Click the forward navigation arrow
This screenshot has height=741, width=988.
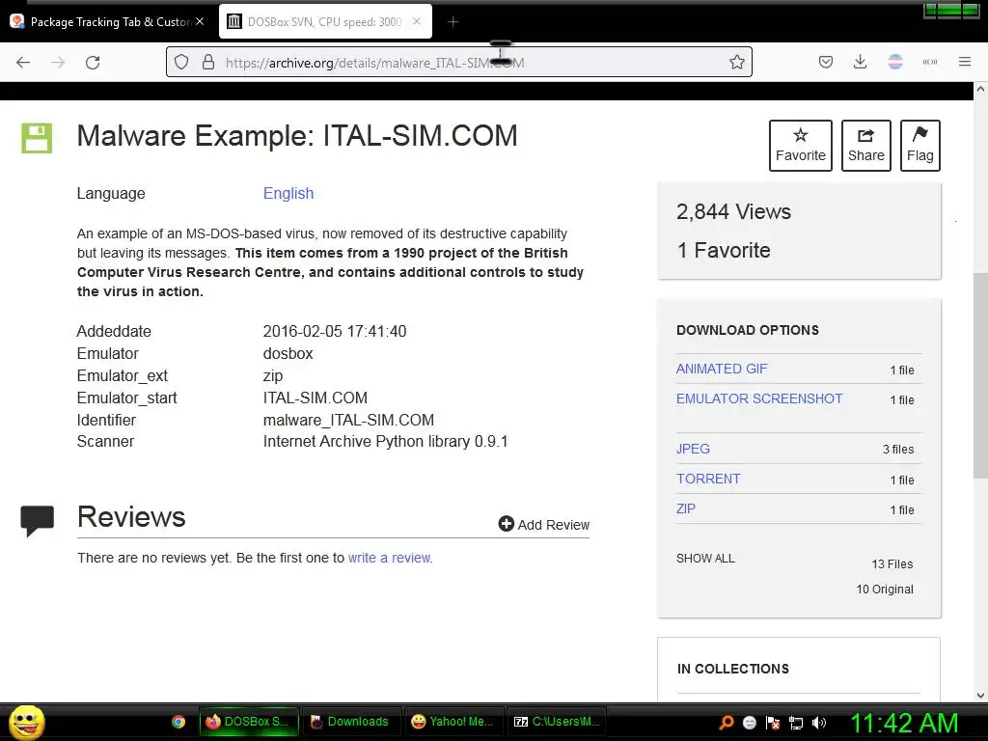pyautogui.click(x=58, y=63)
